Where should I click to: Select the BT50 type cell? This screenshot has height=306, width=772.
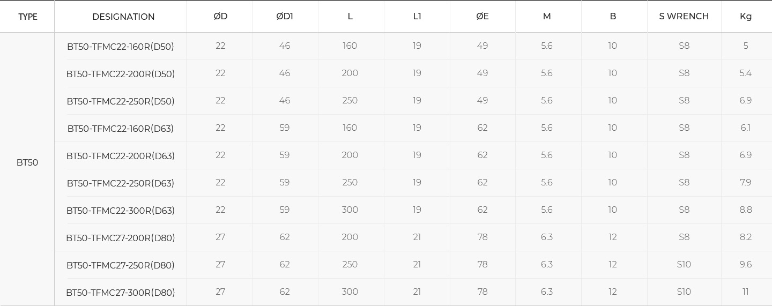click(x=27, y=163)
